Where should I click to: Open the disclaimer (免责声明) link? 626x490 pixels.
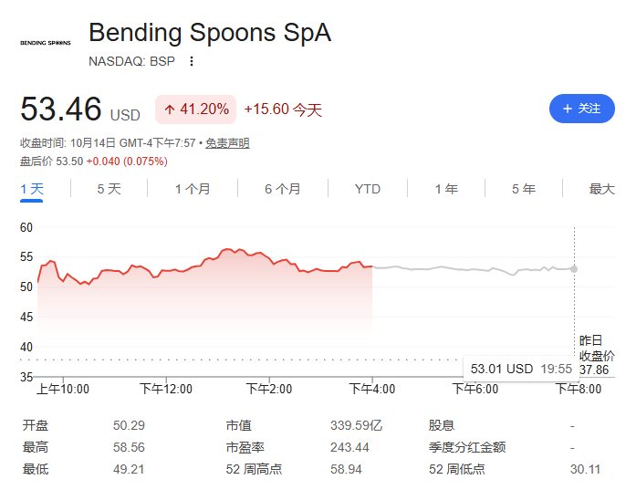click(227, 143)
